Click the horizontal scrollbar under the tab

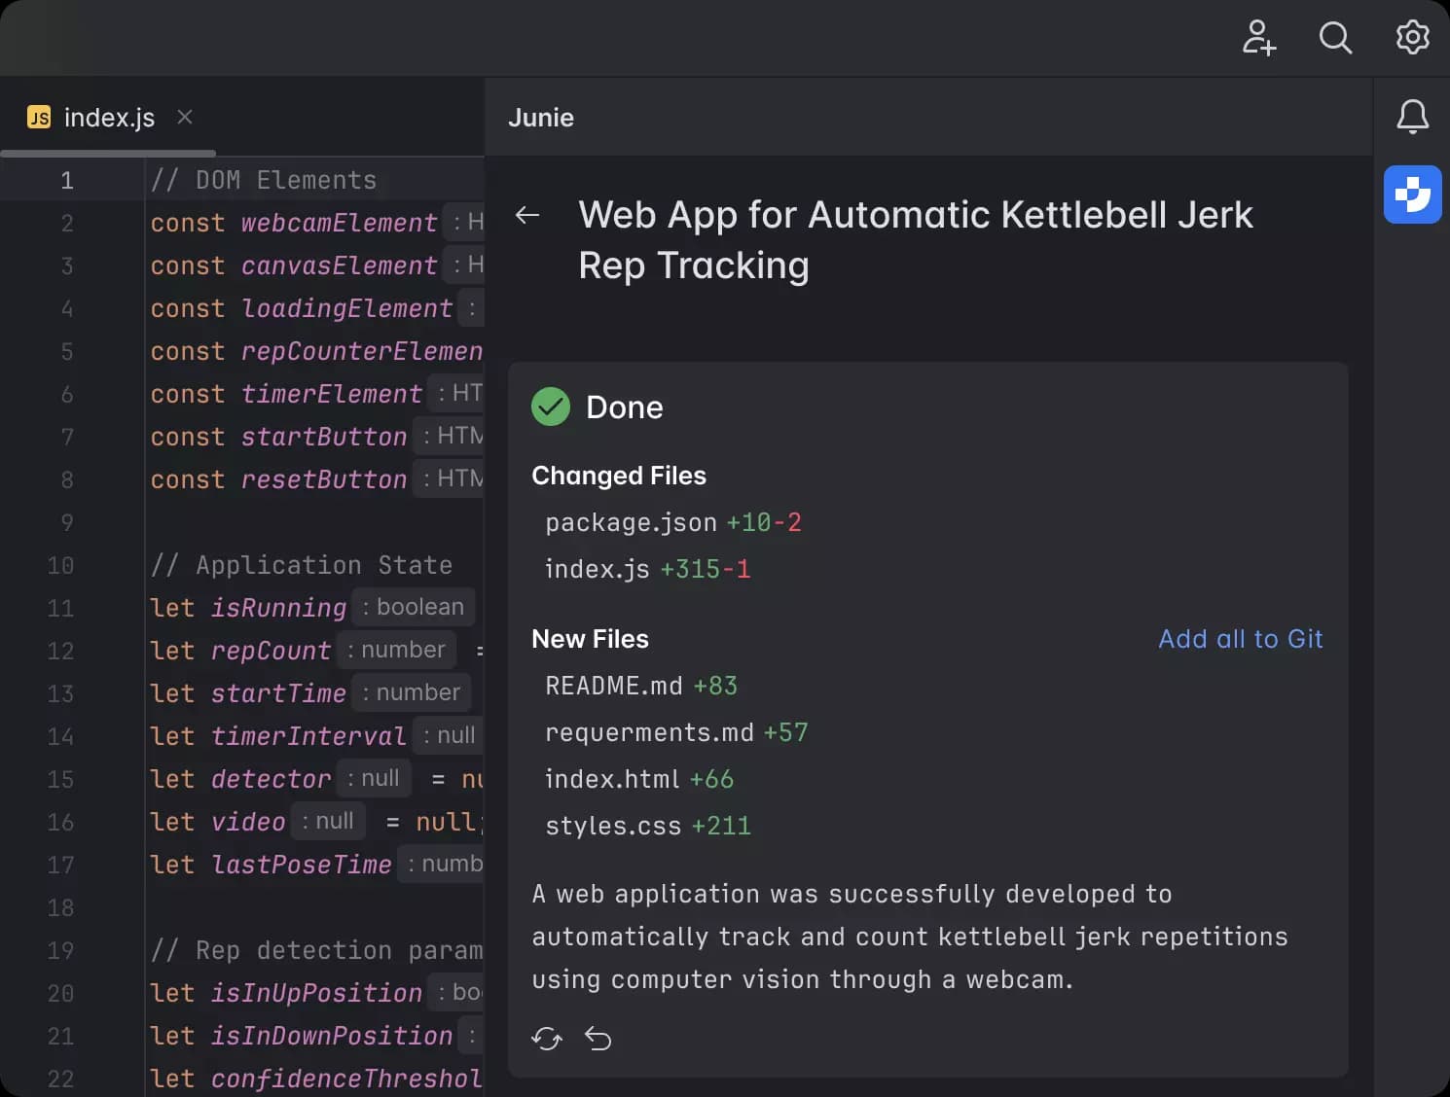click(x=109, y=153)
